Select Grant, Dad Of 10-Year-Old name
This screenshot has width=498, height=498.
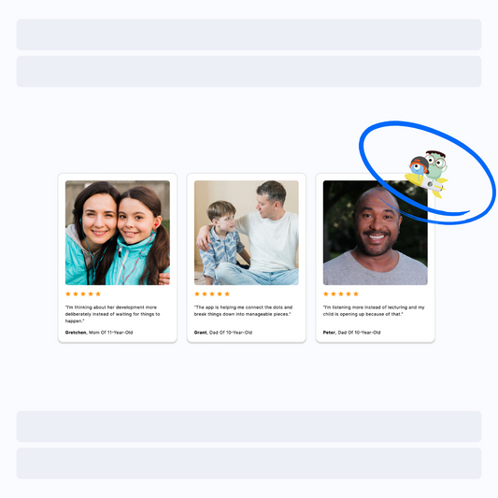[x=223, y=333]
